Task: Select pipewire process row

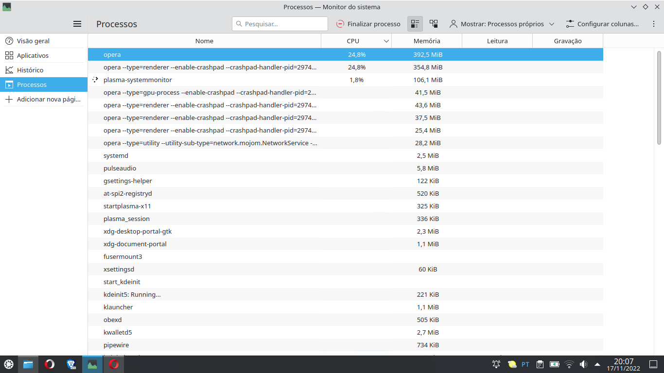Action: click(x=346, y=345)
